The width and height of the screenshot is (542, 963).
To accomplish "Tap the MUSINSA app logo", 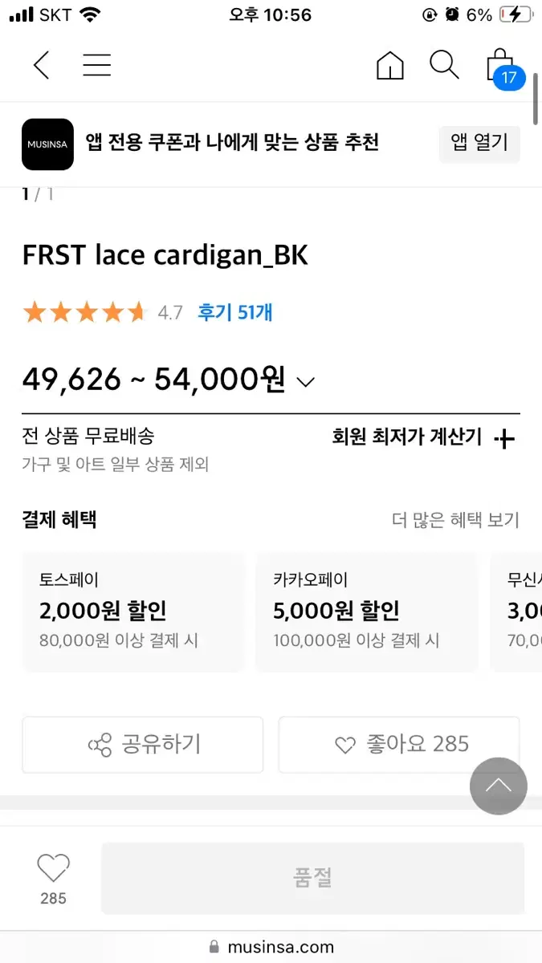I will click(x=47, y=144).
